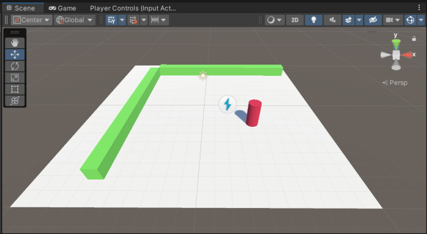This screenshot has width=427, height=234.
Task: Click the red X axis cone on gizmo
Action: pos(407,55)
